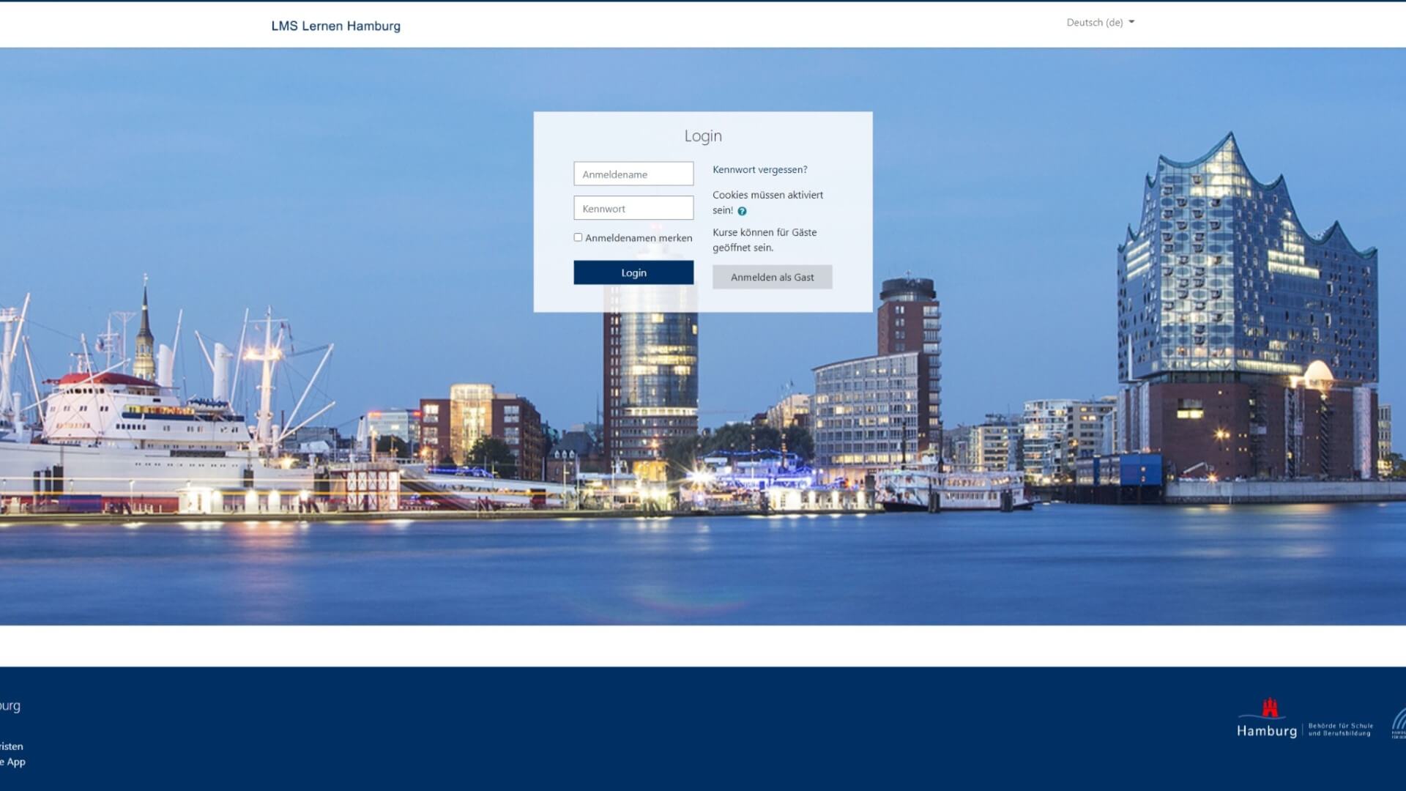Click the Elbphilharmonie building in background photo
Image resolution: width=1406 pixels, height=791 pixels.
point(1245,293)
